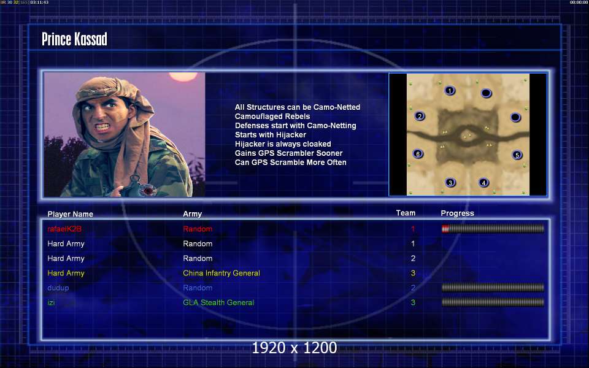The image size is (589, 368).
Task: Click the Prince Kassad title heading
Action: coord(74,39)
